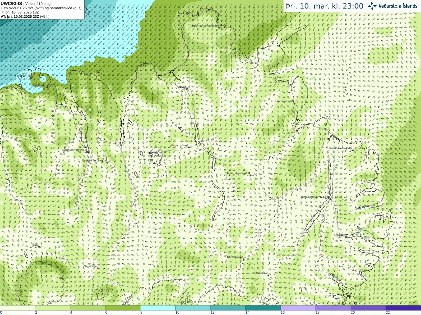
Task: Click the date 'Þri. 10. mar. kl. 23:00'
Action: 325,6
